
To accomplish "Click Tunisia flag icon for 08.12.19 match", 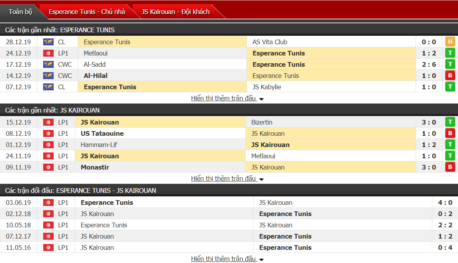I will 48,133.
